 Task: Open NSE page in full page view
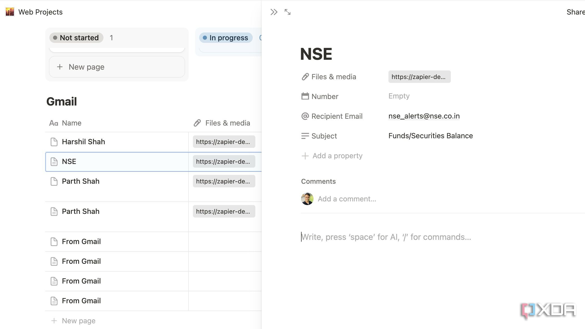point(287,12)
